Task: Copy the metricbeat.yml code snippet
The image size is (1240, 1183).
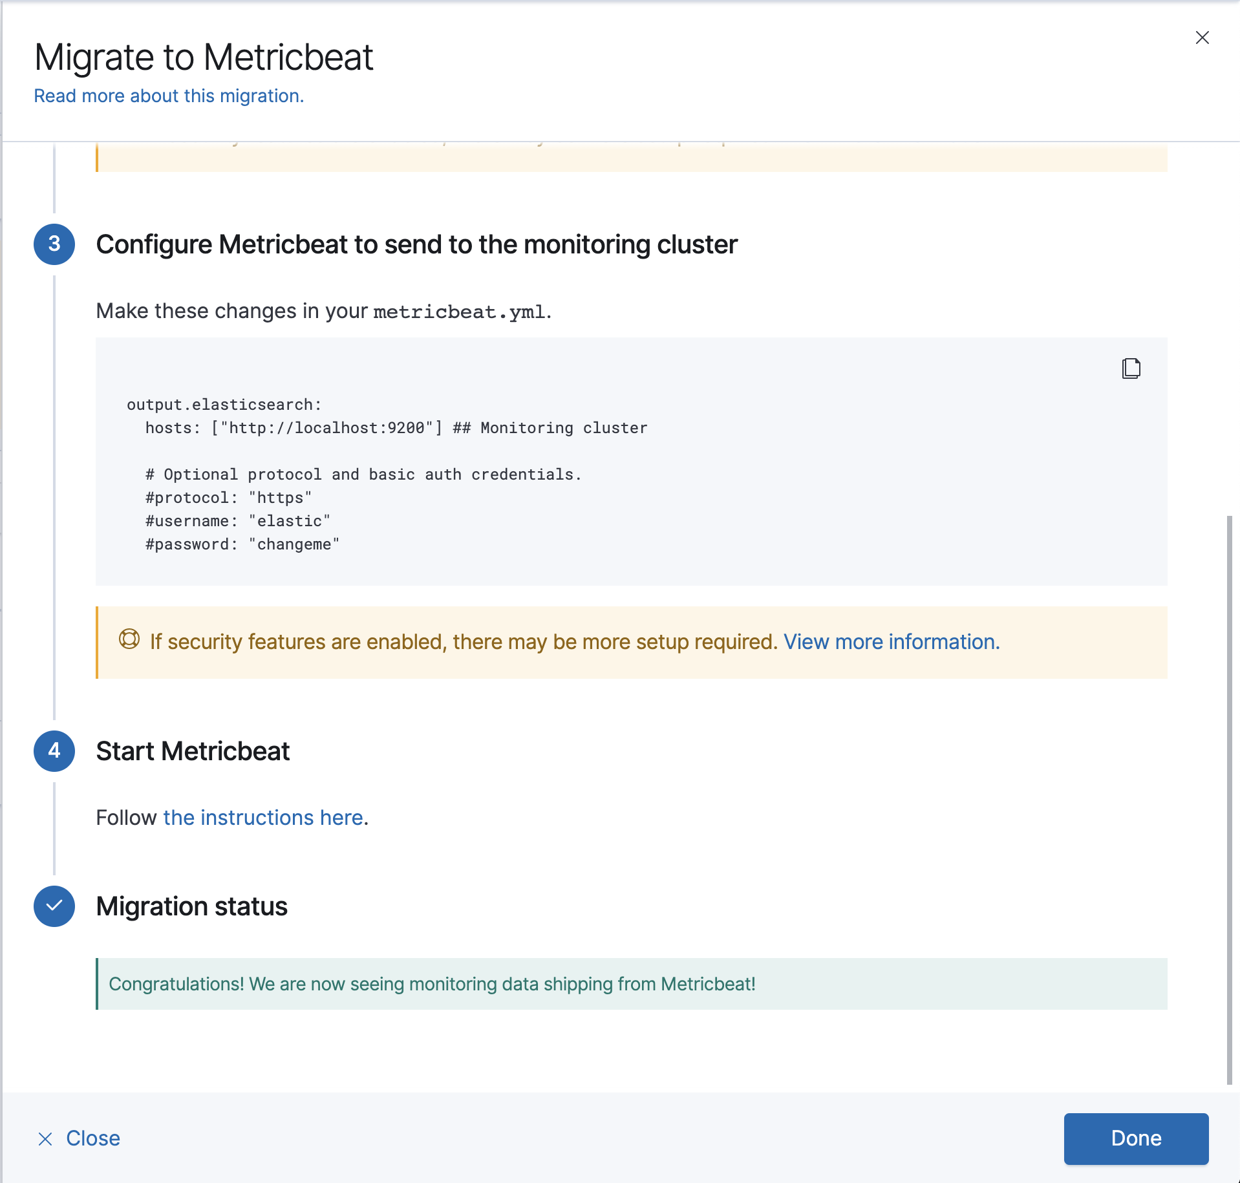Action: pos(1131,368)
